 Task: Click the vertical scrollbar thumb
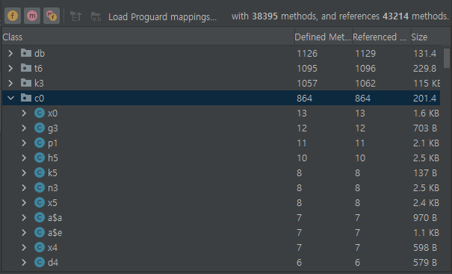(x=447, y=58)
